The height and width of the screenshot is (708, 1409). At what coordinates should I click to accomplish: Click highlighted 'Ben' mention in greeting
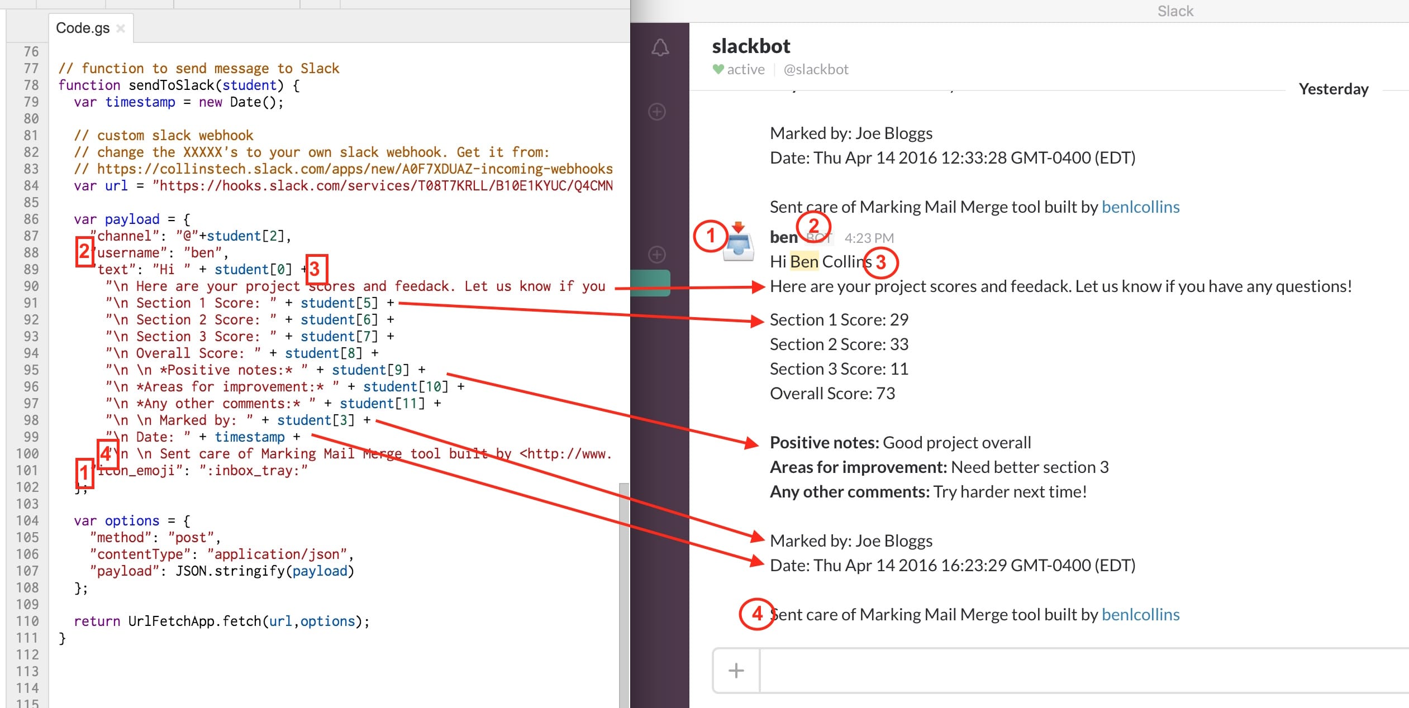click(804, 262)
